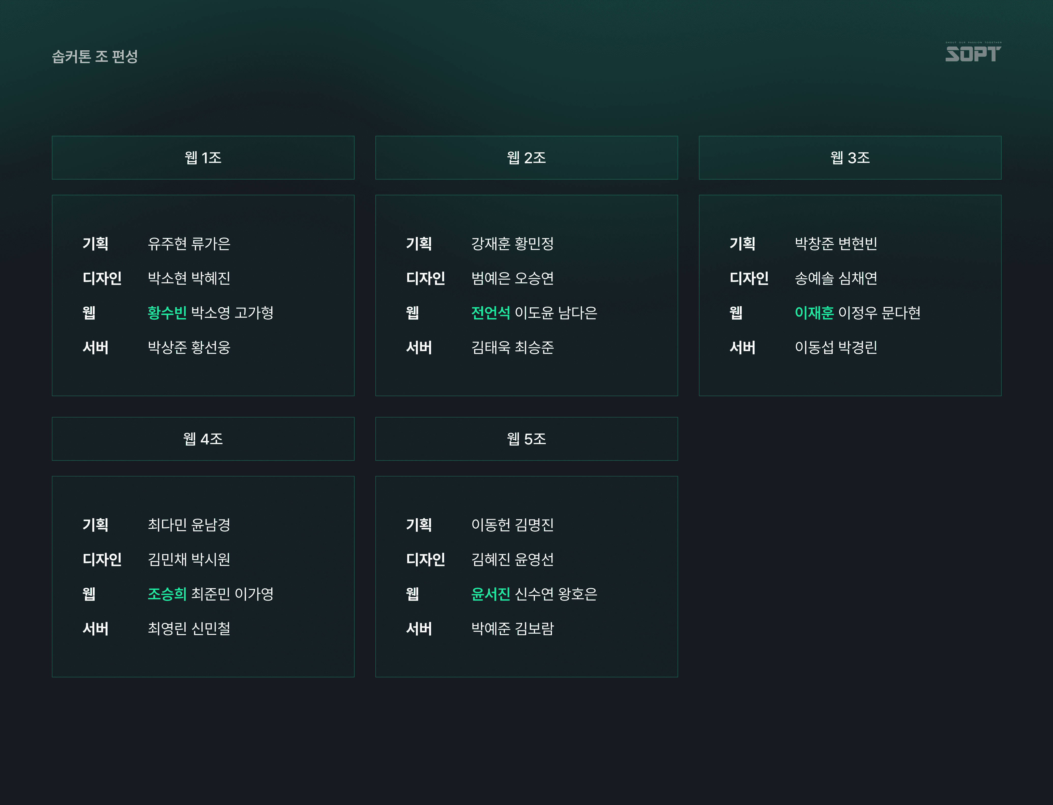
Task: Click highlighted name 윤서진
Action: 490,594
